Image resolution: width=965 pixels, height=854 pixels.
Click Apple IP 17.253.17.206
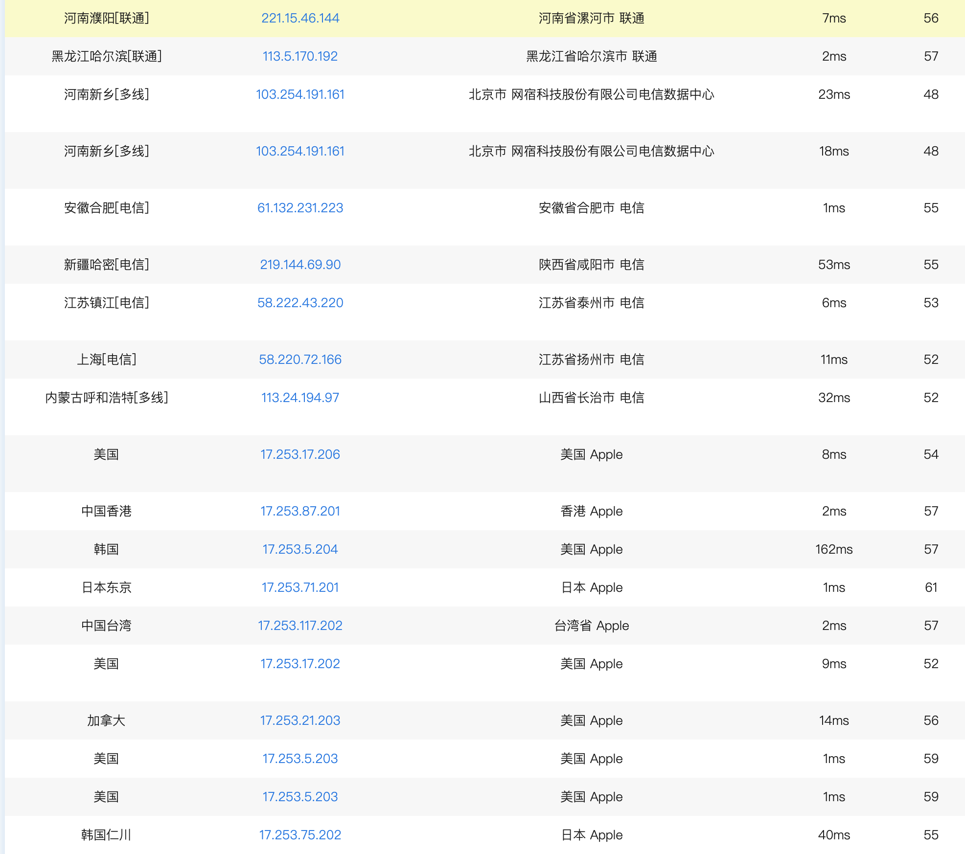300,454
